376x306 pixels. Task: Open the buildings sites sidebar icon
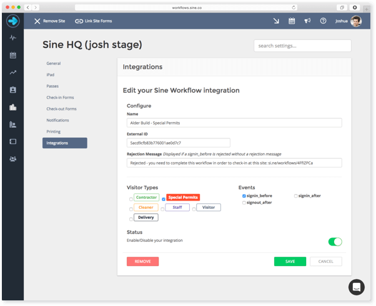[13, 107]
